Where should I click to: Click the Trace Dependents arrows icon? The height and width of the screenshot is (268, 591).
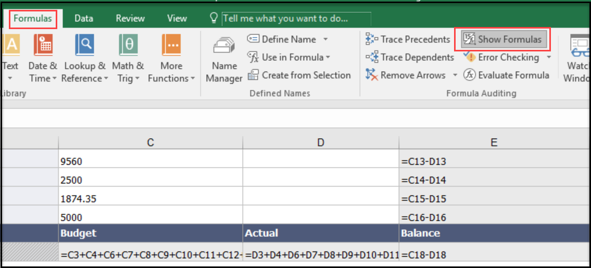(x=372, y=57)
